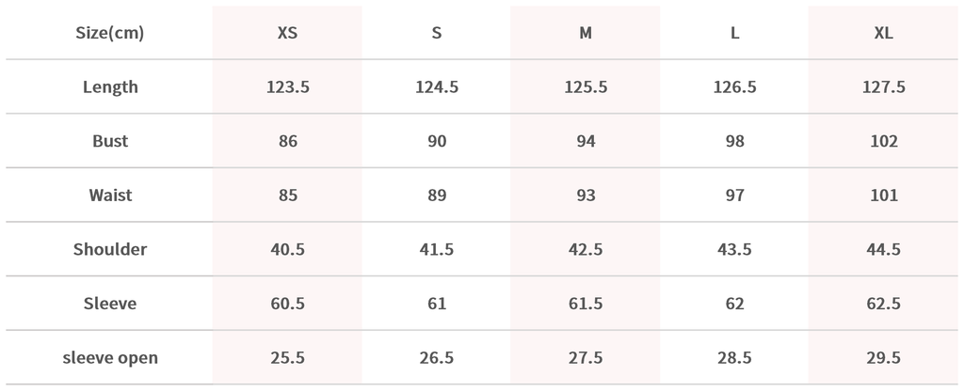Click the XS sleeve open value 25.5

[288, 358]
